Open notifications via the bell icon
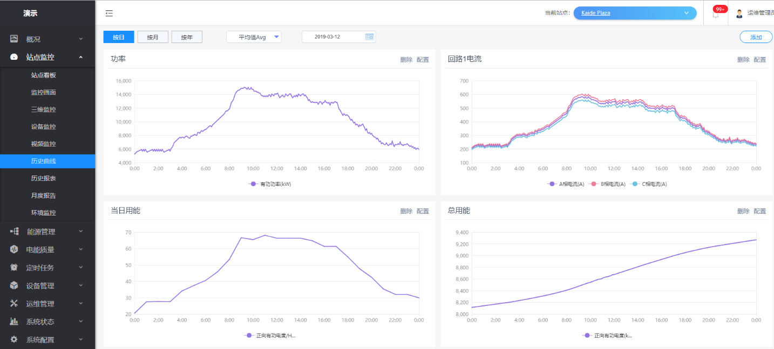 (x=716, y=15)
